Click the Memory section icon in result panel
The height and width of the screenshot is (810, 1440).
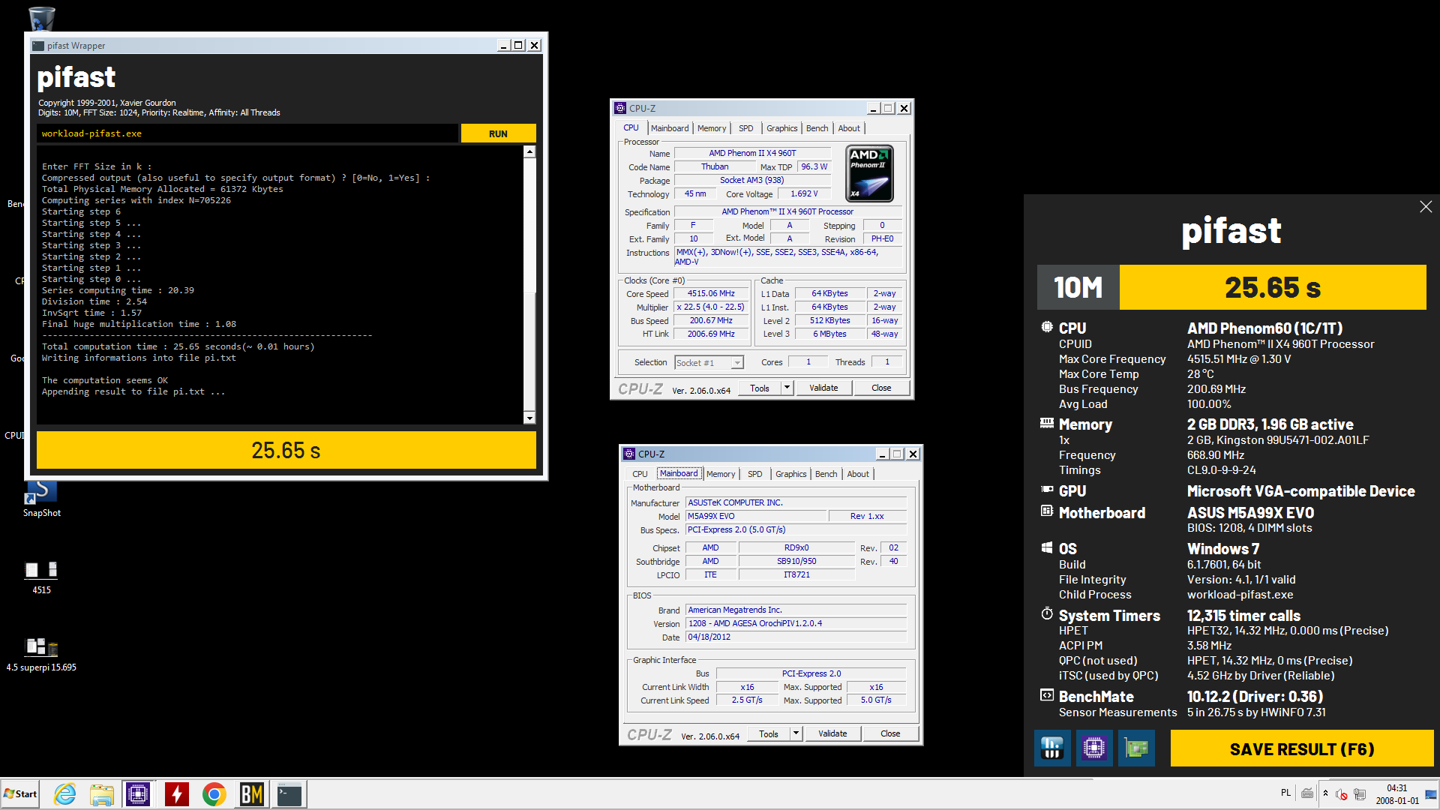1047,424
